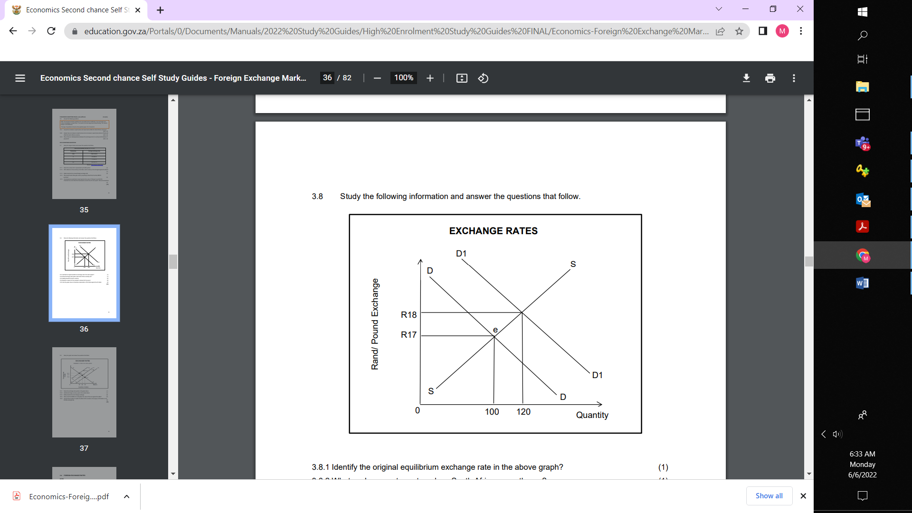
Task: Expand options for the downloaded Economics PDF
Action: (x=126, y=496)
